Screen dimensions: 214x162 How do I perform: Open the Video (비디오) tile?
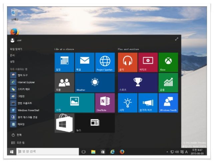[148, 62]
